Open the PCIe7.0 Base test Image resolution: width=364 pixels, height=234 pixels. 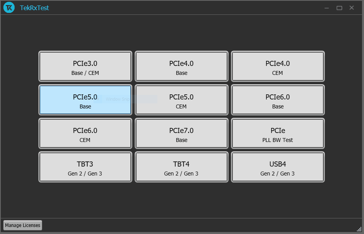point(181,134)
